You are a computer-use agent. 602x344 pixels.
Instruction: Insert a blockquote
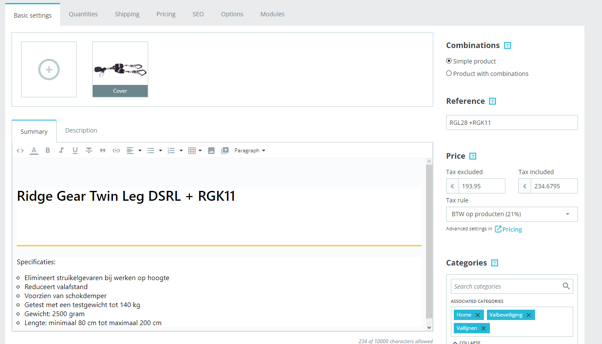pyautogui.click(x=103, y=151)
